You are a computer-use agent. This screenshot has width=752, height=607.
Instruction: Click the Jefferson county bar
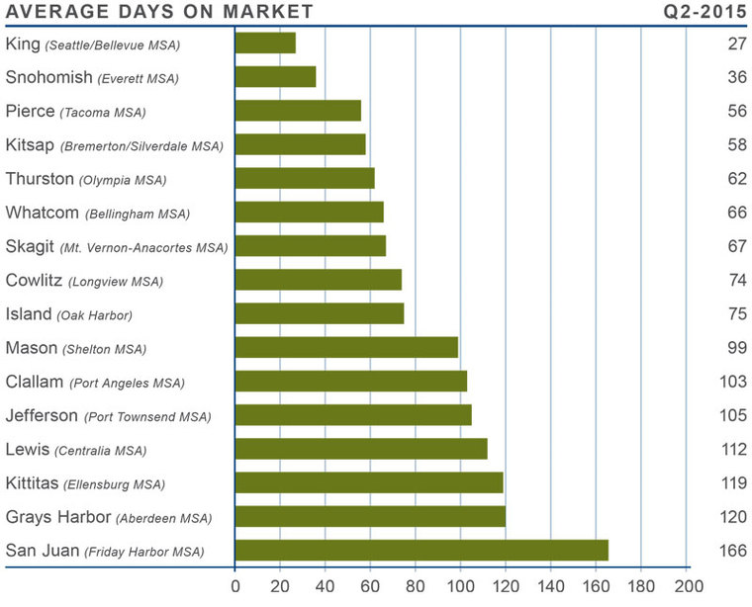point(353,415)
